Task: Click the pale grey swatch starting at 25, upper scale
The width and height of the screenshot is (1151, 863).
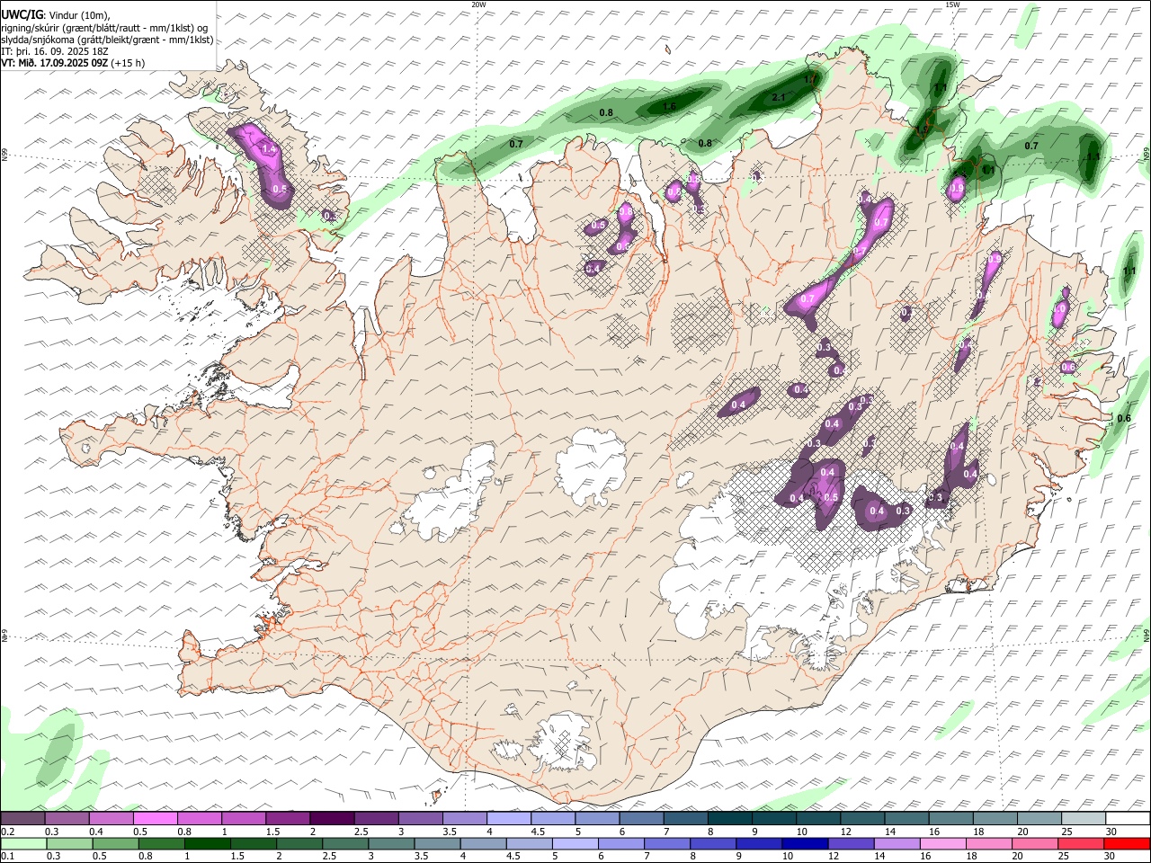Action: [x=1084, y=818]
